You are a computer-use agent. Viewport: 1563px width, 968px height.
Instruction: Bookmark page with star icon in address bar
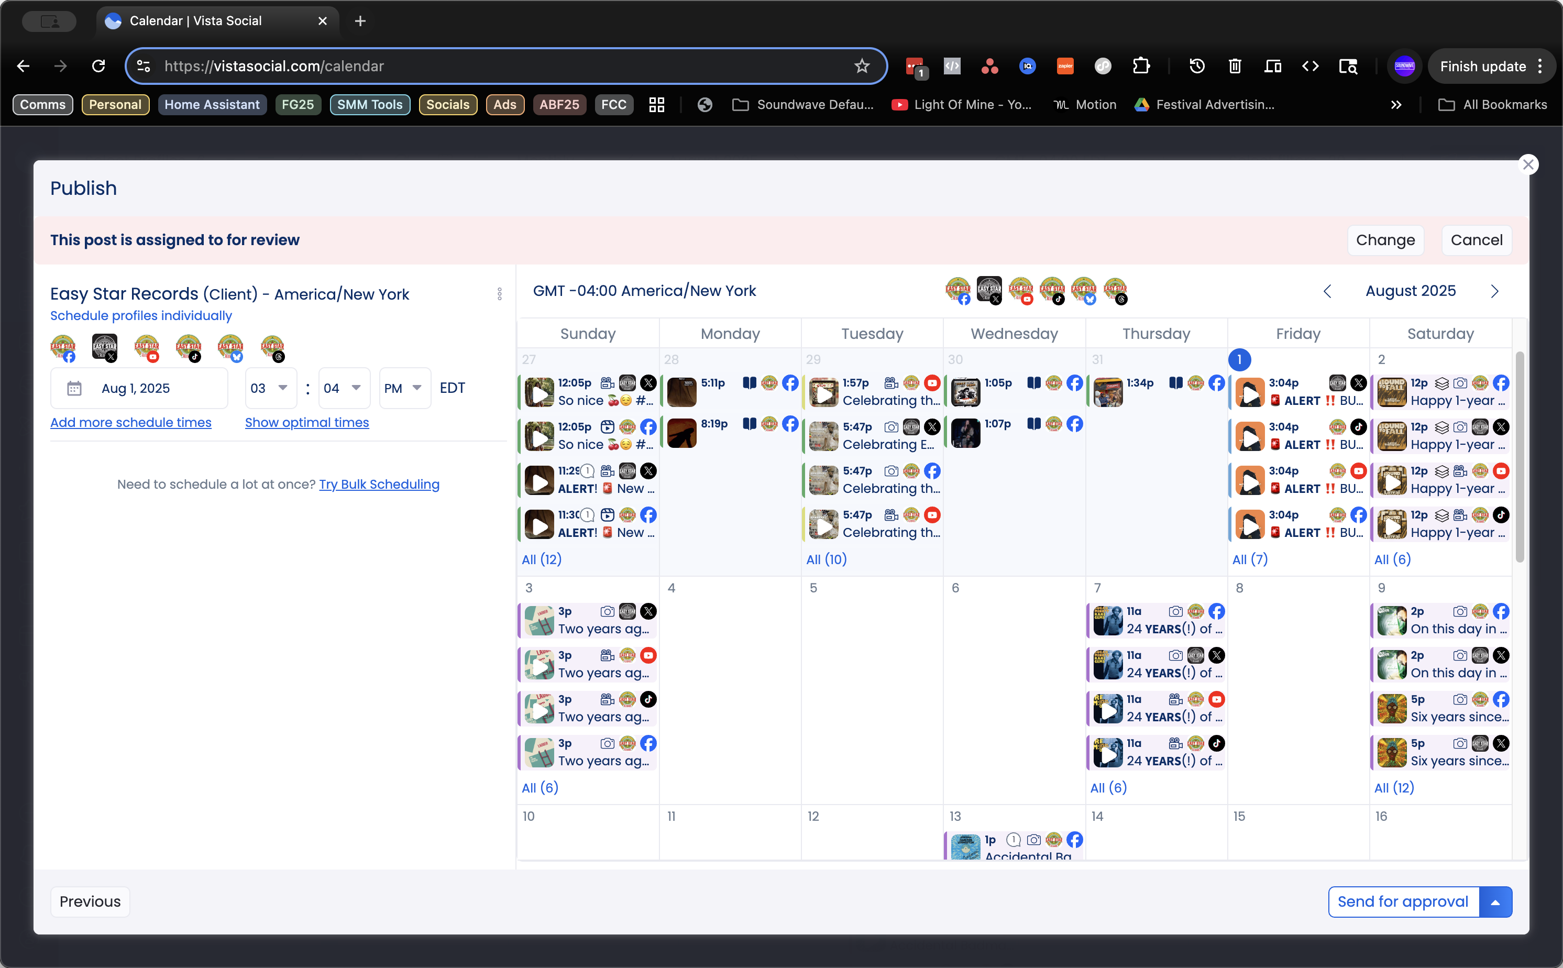pyautogui.click(x=862, y=66)
